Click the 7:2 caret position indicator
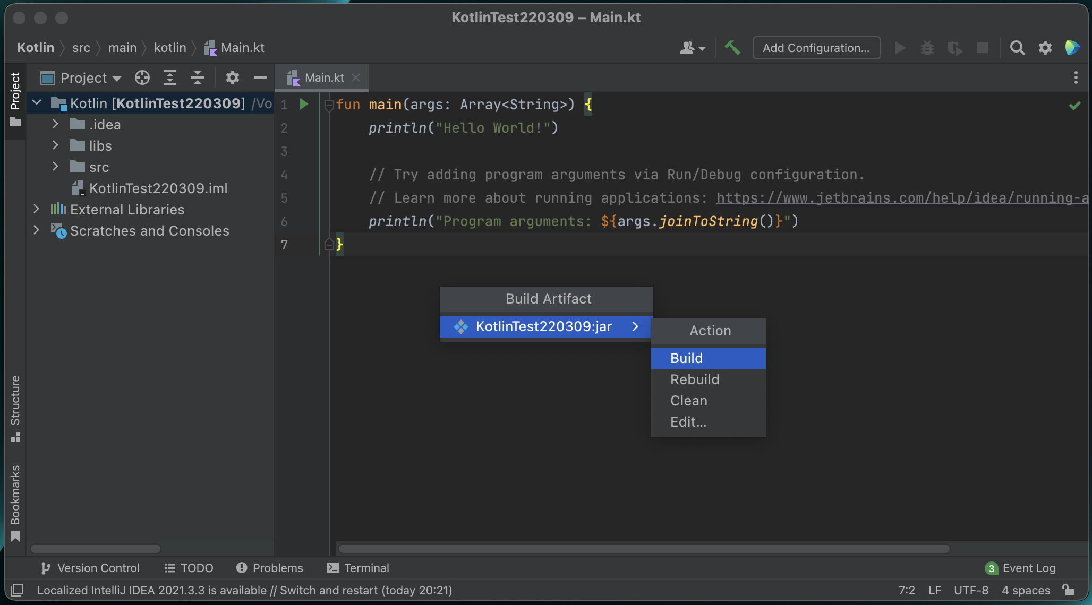 tap(907, 590)
